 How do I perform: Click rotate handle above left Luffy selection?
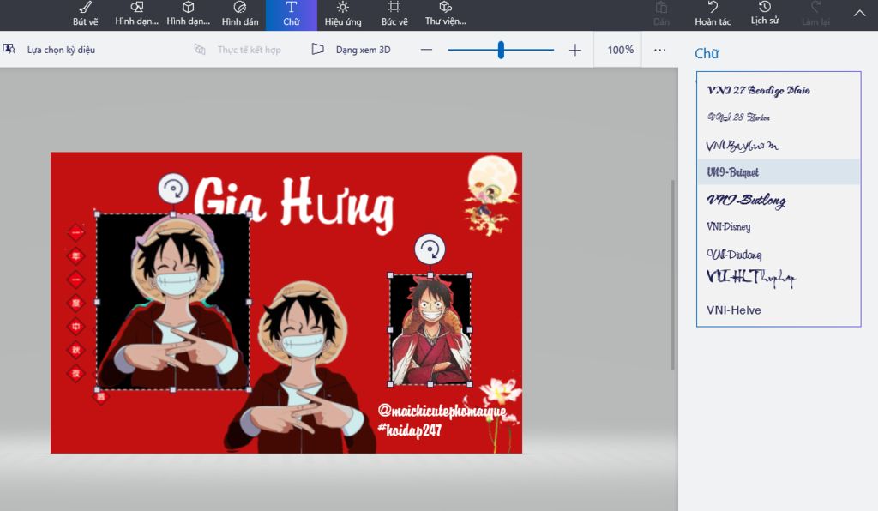click(173, 189)
